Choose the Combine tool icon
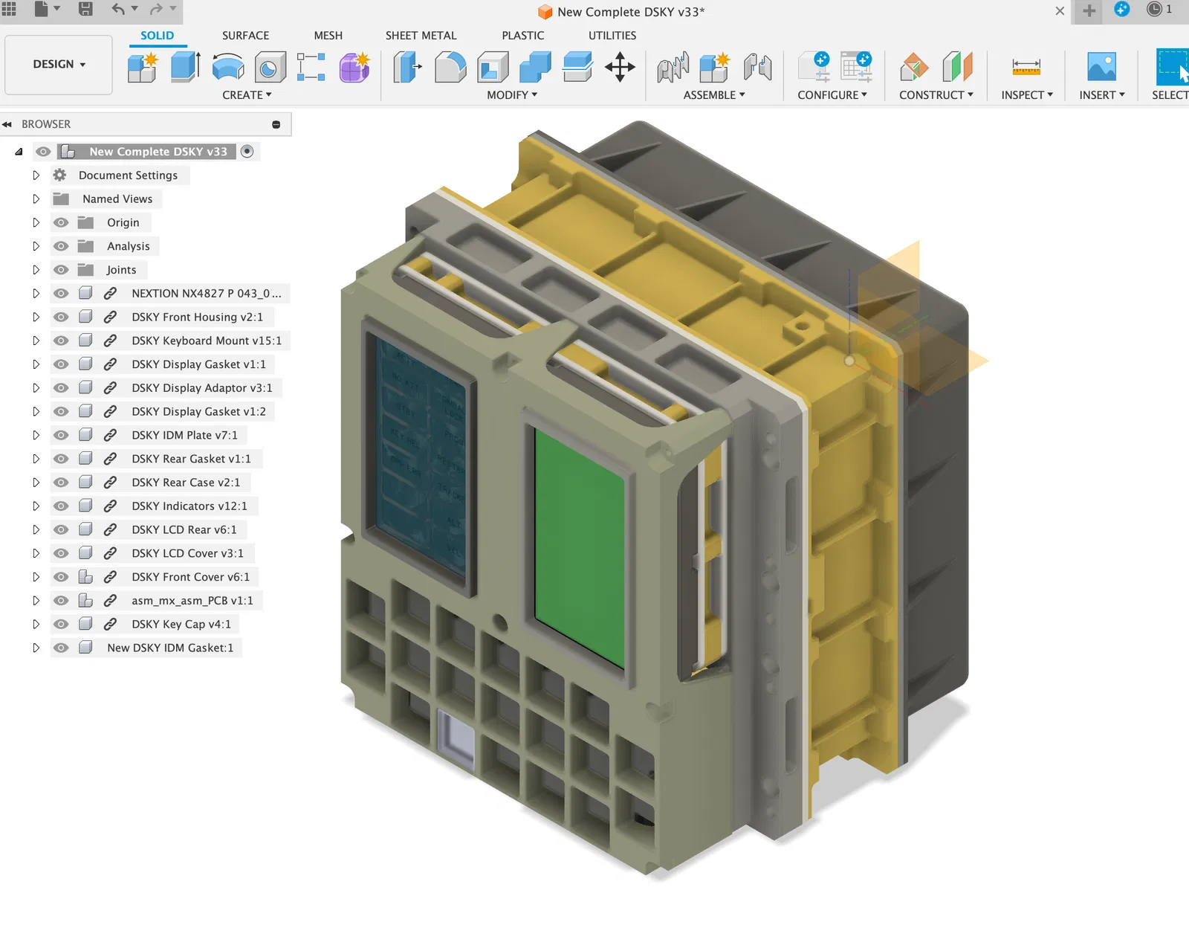This screenshot has width=1189, height=951. 535,67
